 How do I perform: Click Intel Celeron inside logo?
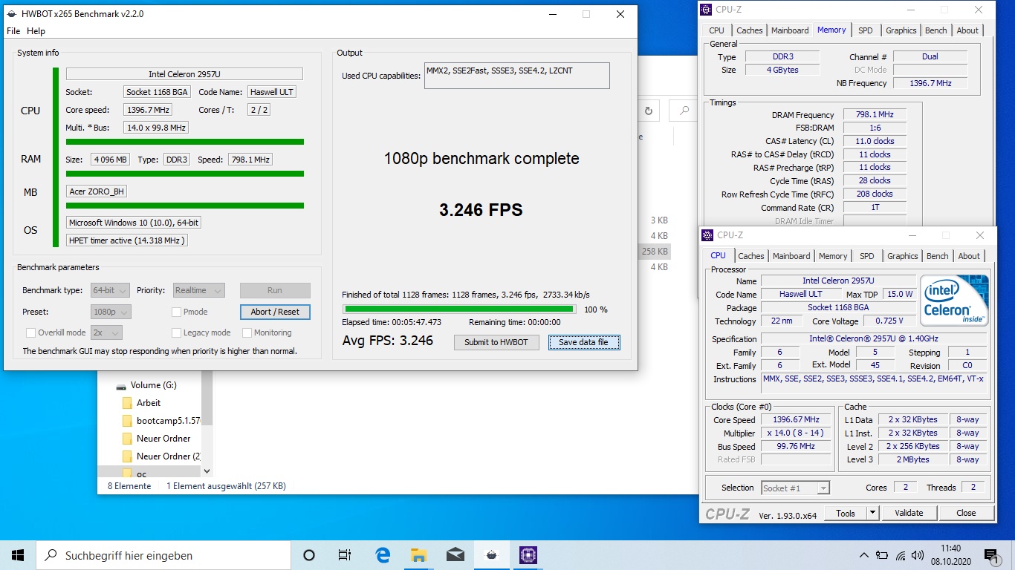954,301
